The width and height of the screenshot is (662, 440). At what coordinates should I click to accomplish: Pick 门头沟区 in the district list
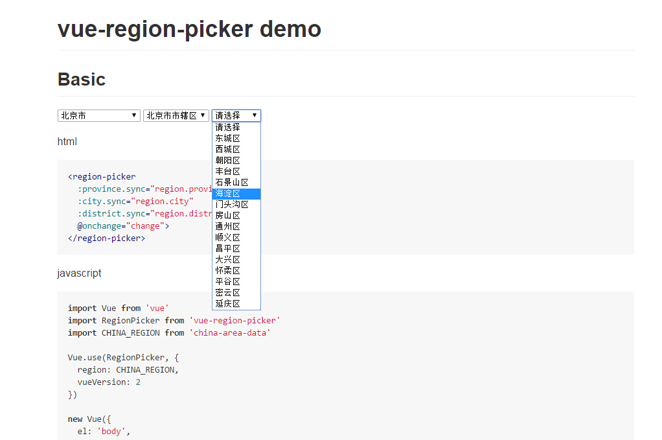[236, 204]
